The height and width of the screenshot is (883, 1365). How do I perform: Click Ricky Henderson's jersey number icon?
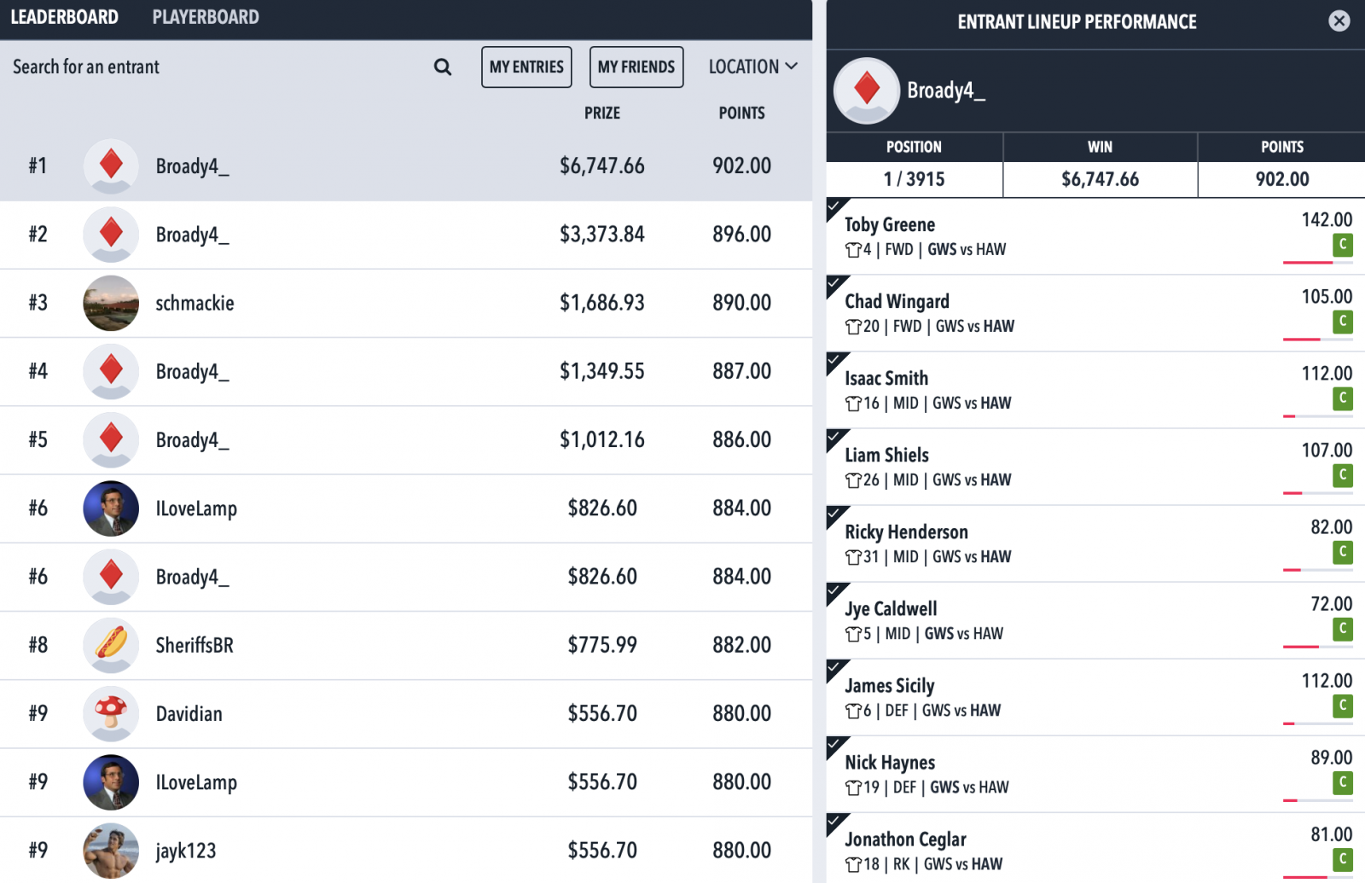[853, 557]
